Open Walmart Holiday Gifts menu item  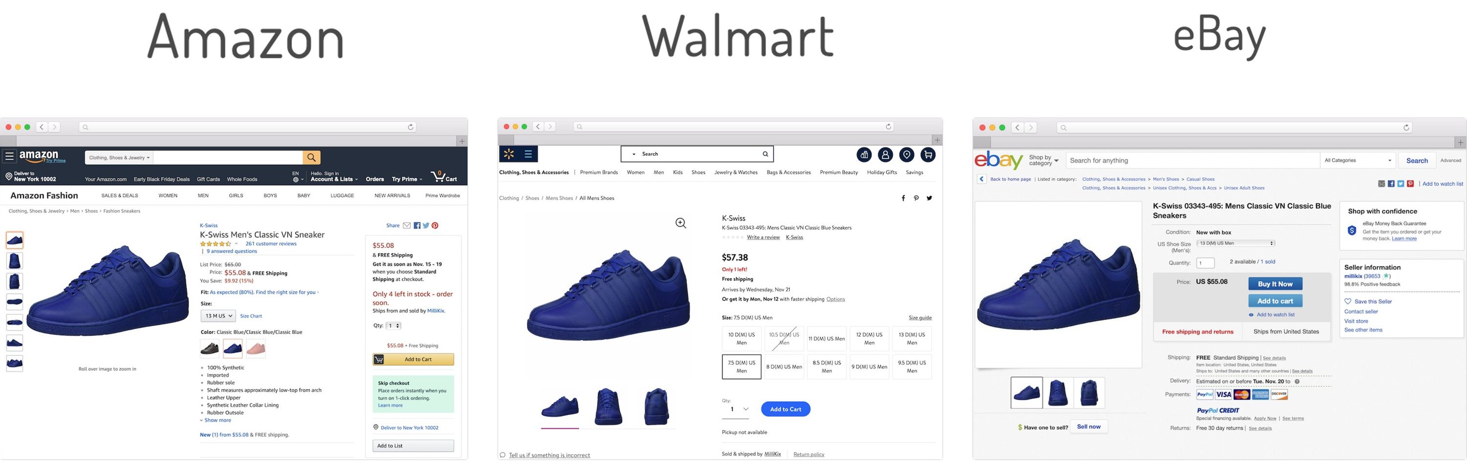click(882, 172)
